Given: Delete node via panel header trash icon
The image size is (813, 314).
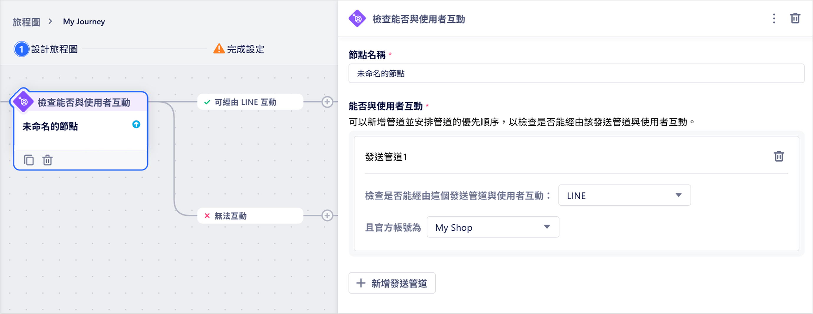Looking at the screenshot, I should tap(795, 18).
